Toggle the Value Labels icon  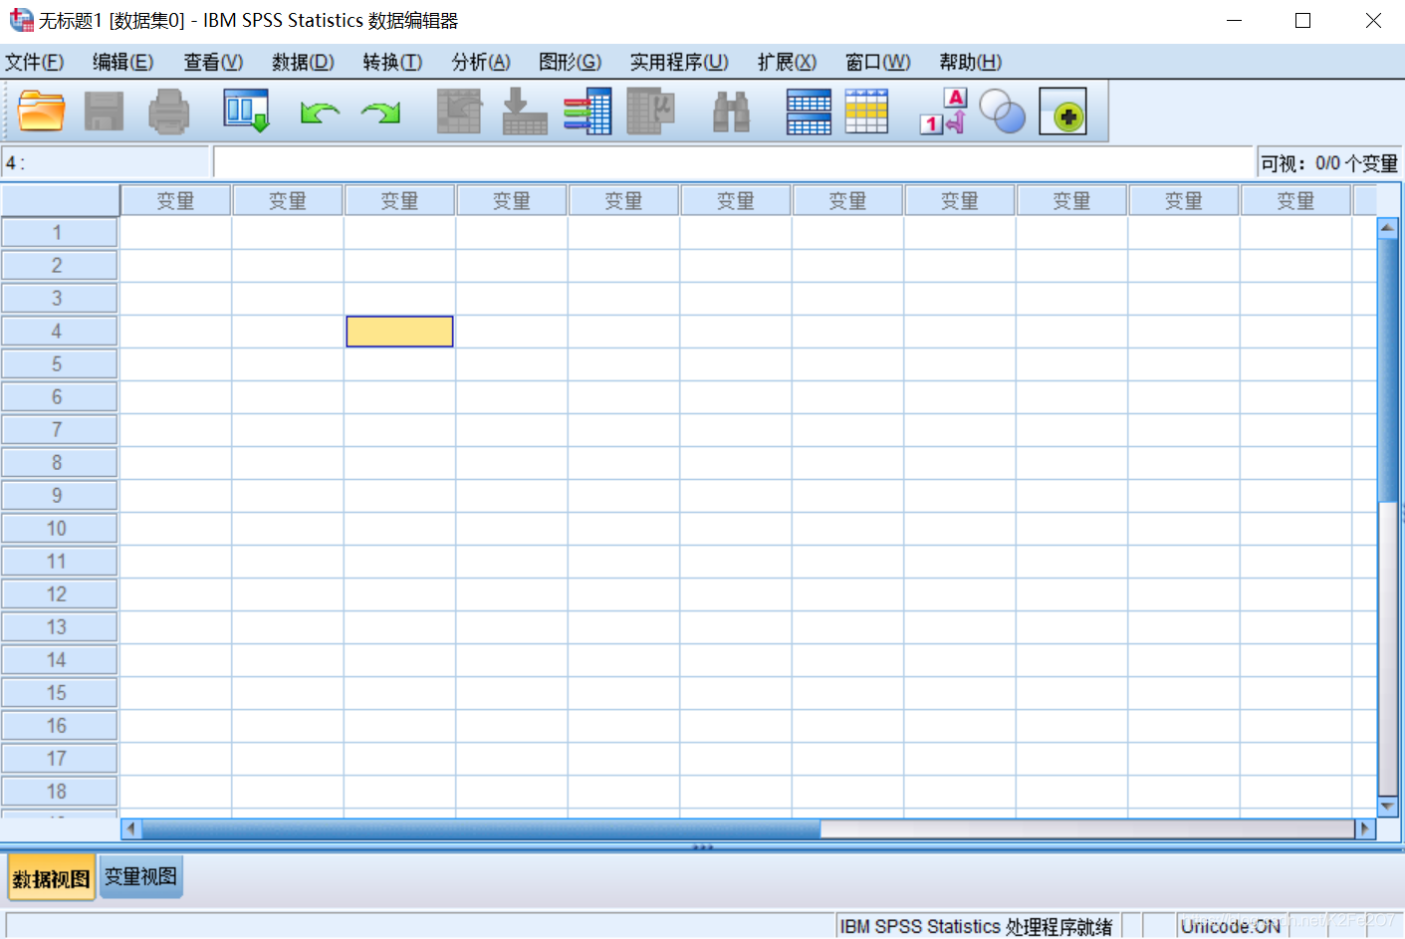tap(942, 112)
